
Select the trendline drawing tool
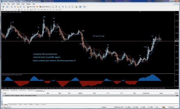(x=16, y=9)
